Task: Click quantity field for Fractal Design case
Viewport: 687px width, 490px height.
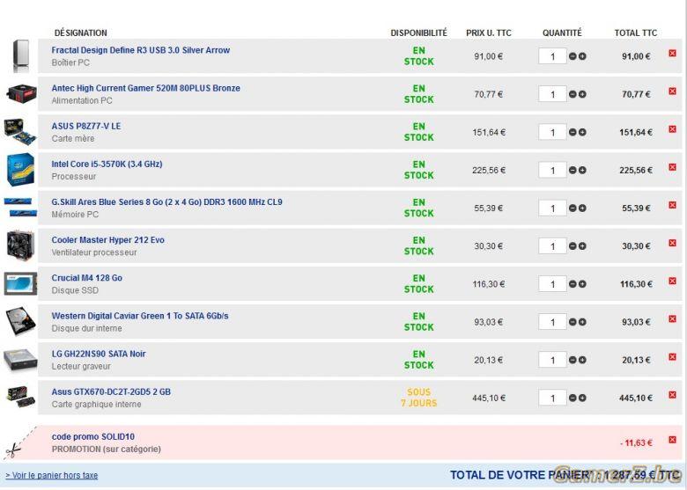Action: [x=552, y=56]
